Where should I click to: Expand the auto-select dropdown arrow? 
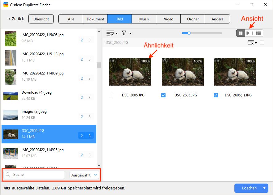pos(116,33)
